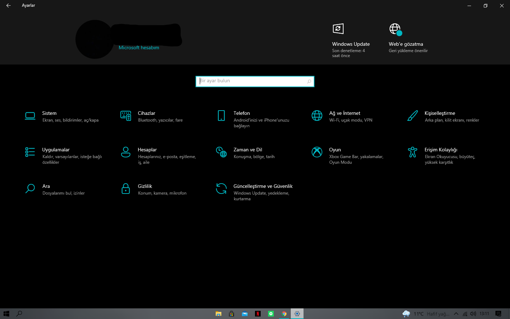Launch File Explorer from the taskbar
510x319 pixels.
coord(219,314)
